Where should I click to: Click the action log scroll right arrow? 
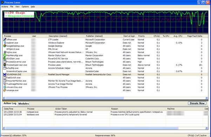206,128
